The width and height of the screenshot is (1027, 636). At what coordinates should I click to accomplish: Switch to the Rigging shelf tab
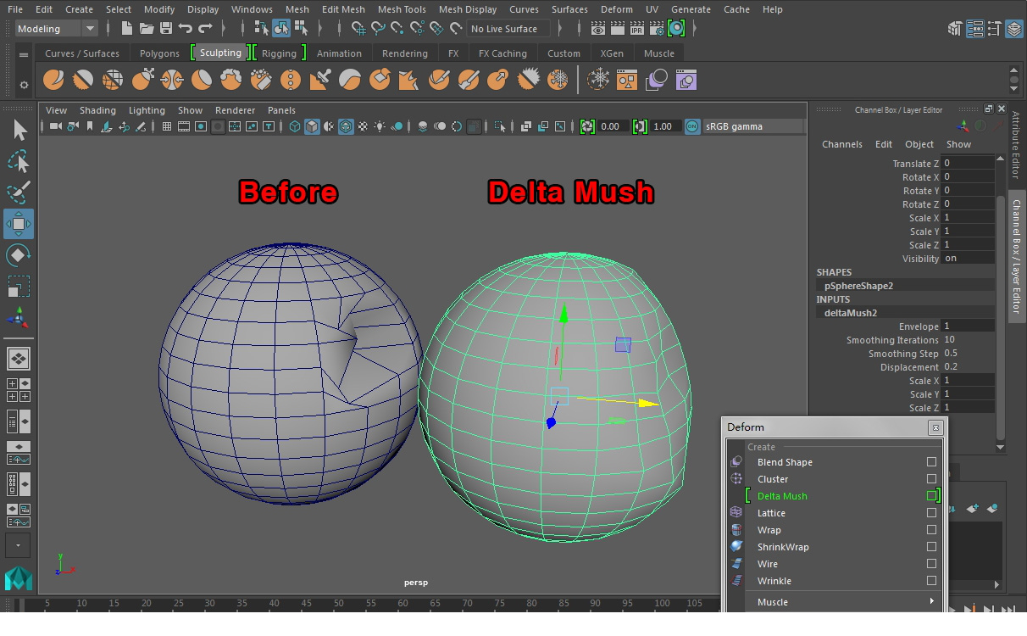[x=279, y=53]
